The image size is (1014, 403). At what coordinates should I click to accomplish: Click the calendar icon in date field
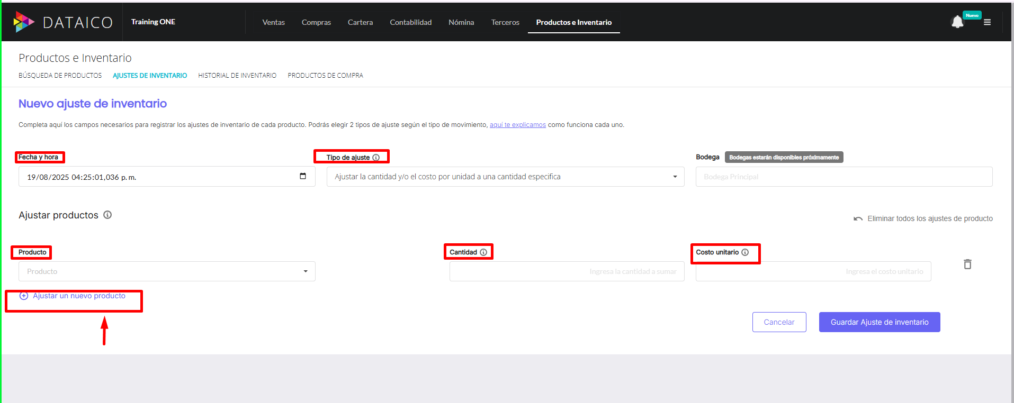303,176
